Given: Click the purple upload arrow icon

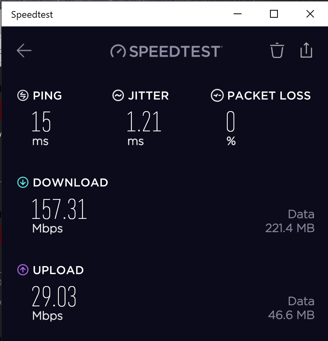Looking at the screenshot, I should [x=23, y=270].
